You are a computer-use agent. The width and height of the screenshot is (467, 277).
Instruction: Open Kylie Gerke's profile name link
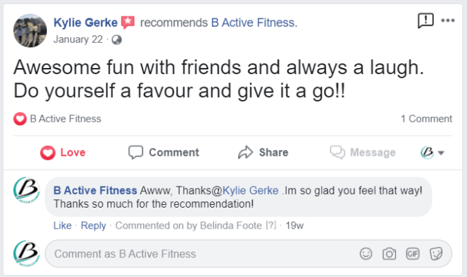click(85, 22)
